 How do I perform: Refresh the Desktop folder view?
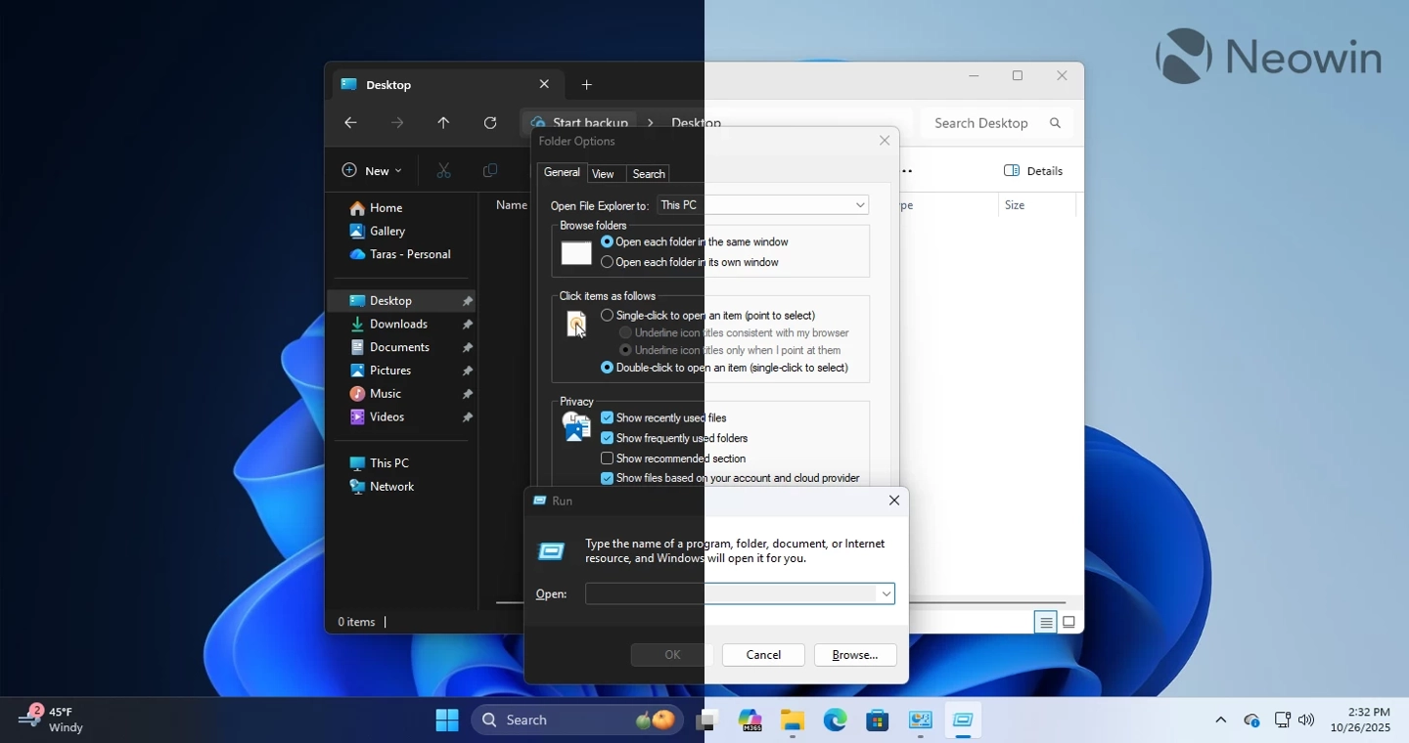click(489, 122)
